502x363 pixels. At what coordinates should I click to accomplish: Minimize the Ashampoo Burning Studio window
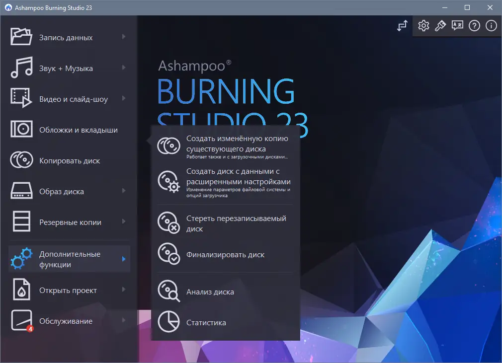(x=445, y=7)
